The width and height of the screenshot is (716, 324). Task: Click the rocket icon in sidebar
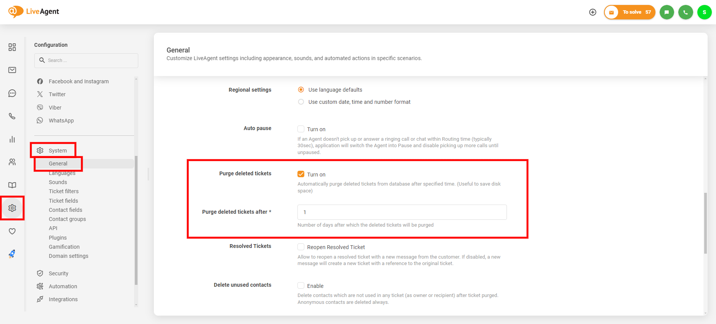click(x=12, y=254)
